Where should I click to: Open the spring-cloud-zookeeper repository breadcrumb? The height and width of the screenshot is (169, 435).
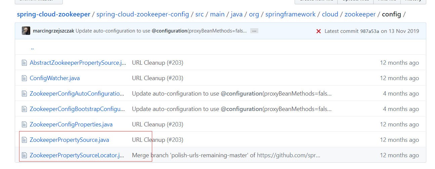pos(53,14)
